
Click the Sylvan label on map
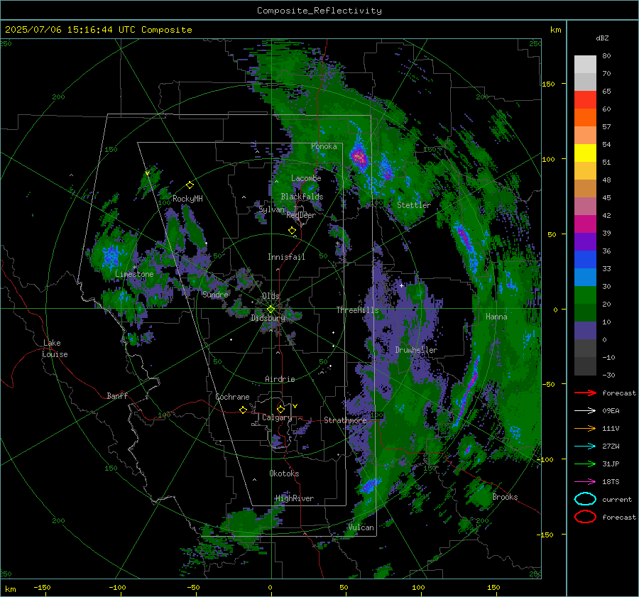(272, 209)
